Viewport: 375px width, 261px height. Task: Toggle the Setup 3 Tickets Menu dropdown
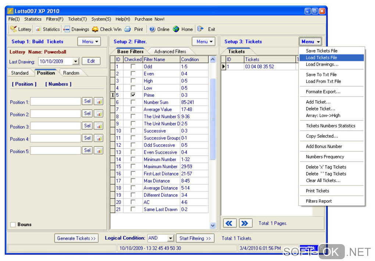pos(310,41)
